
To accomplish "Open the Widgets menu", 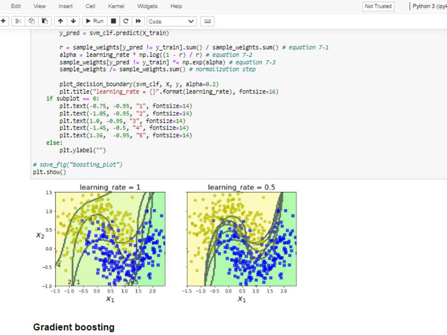I will 148,6.
